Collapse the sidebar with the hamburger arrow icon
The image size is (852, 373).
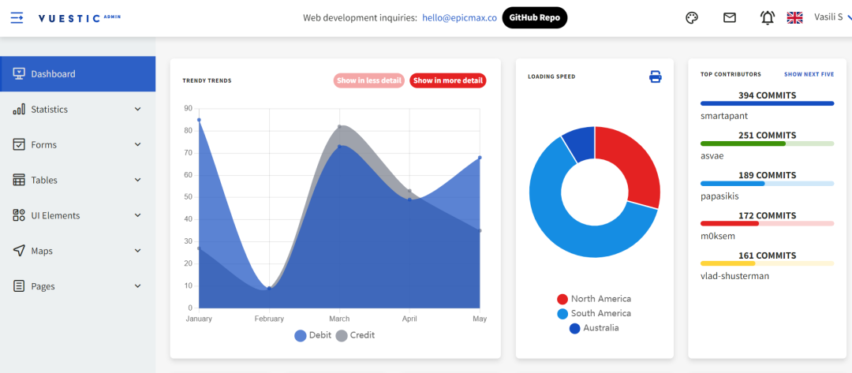[x=17, y=17]
